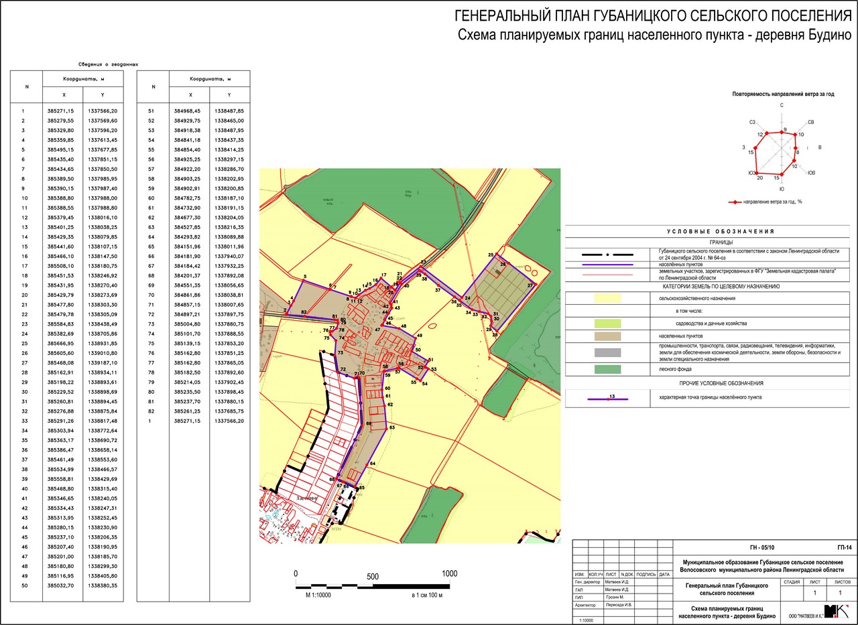Click the red cadastral parcel line sample
This screenshot has height=625, width=858.
(x=607, y=275)
